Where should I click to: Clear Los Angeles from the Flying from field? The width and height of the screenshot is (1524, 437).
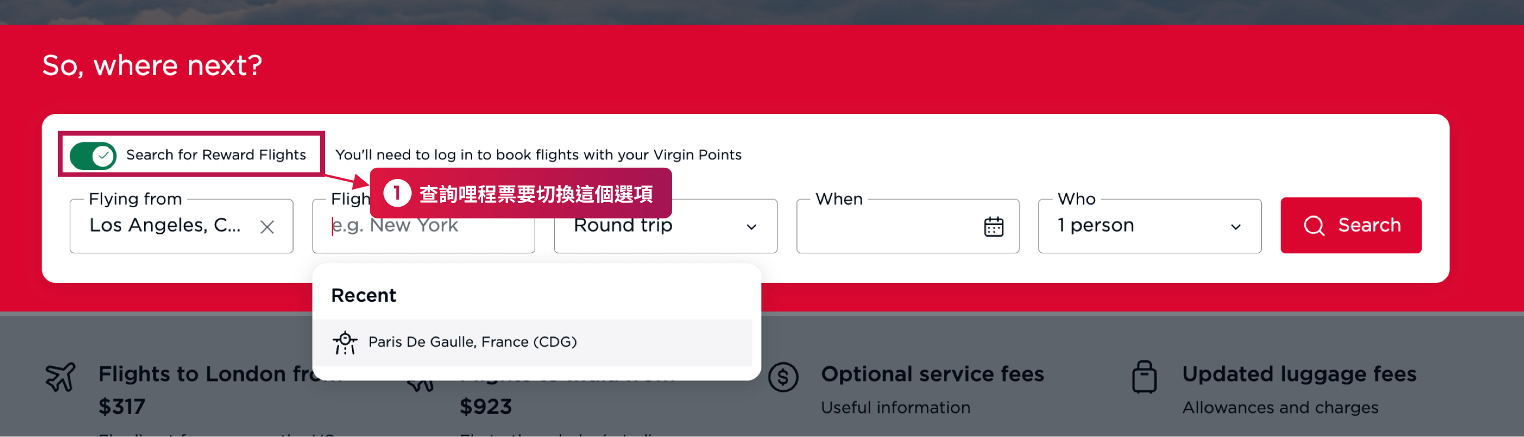pos(268,226)
